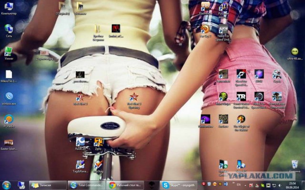
Task: Launch the EDGE game shortcut
Action: pos(259,76)
